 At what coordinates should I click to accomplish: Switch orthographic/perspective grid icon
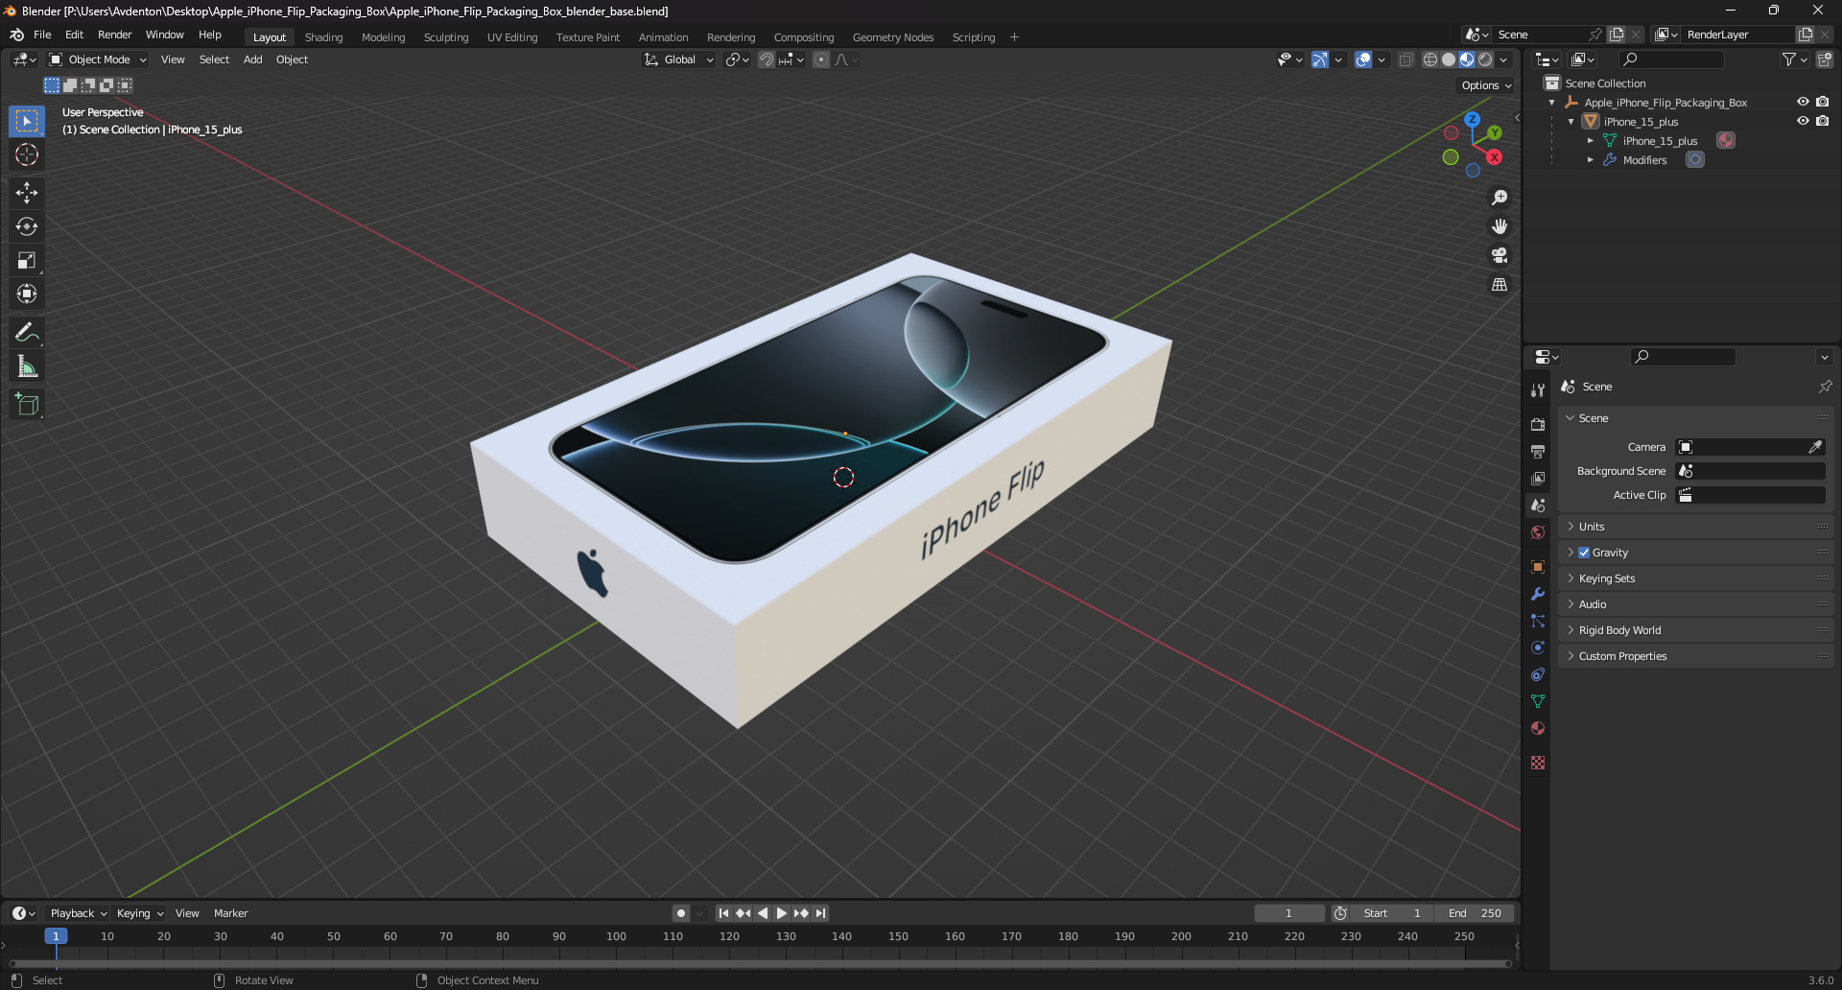(x=1500, y=285)
